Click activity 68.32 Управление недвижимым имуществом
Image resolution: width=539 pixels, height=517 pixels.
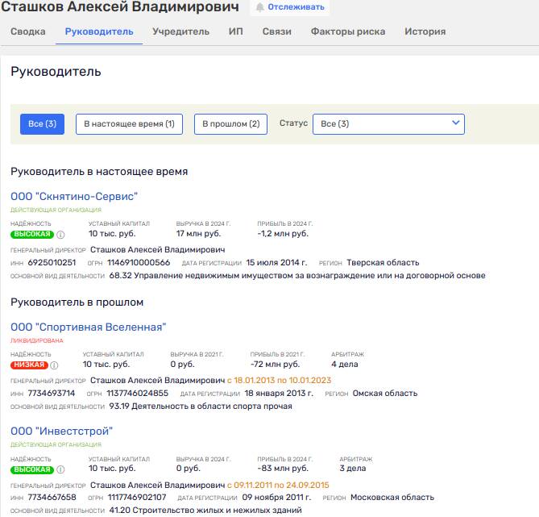pos(297,276)
